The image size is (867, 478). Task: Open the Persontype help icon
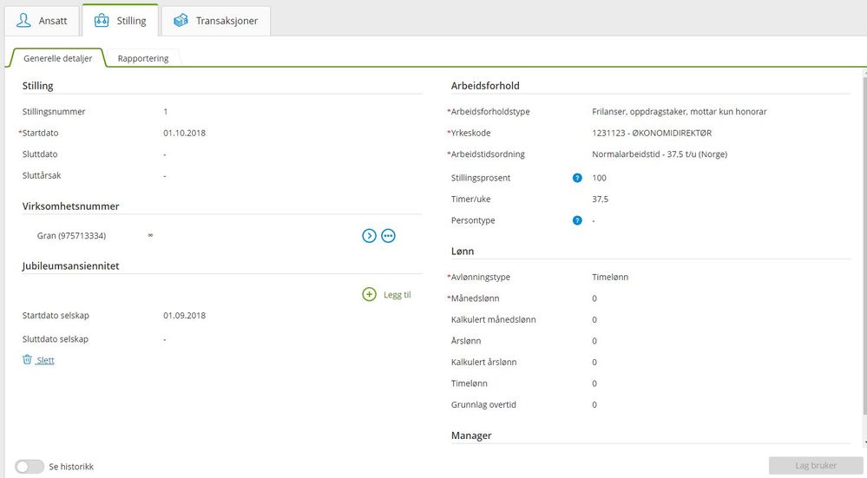(x=576, y=220)
